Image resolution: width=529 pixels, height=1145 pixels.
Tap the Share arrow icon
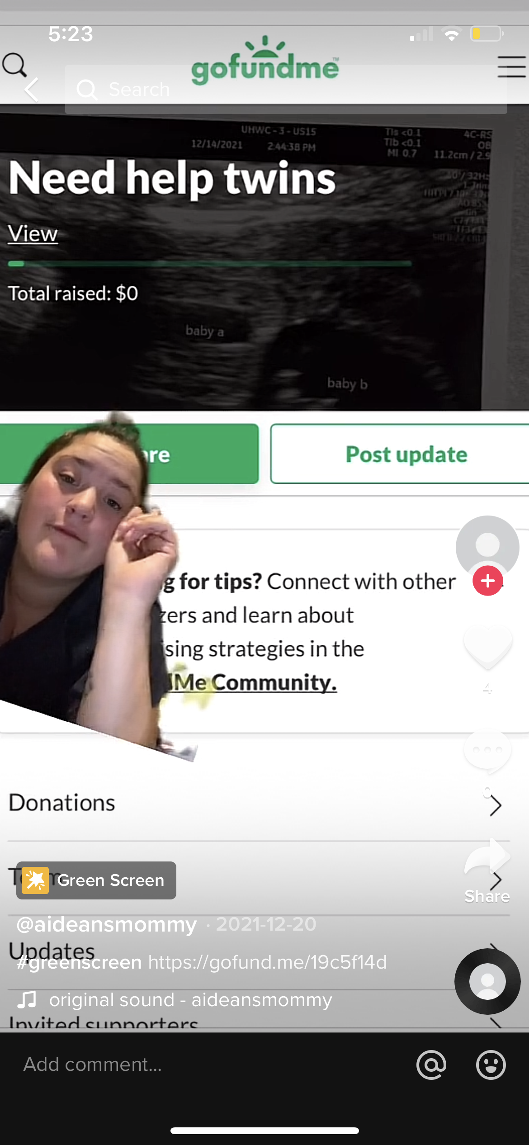click(x=487, y=856)
